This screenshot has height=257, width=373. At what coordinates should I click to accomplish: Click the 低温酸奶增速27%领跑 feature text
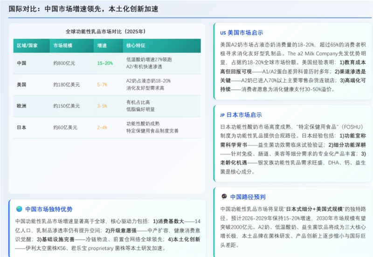pyautogui.click(x=149, y=60)
